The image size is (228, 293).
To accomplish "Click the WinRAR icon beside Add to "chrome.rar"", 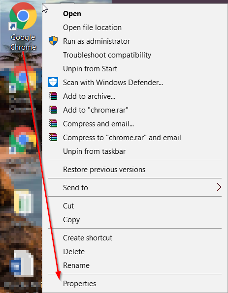I will [x=53, y=110].
